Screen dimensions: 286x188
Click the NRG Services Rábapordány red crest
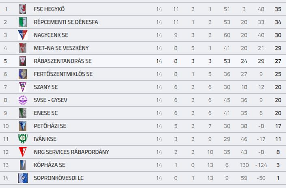(23, 152)
